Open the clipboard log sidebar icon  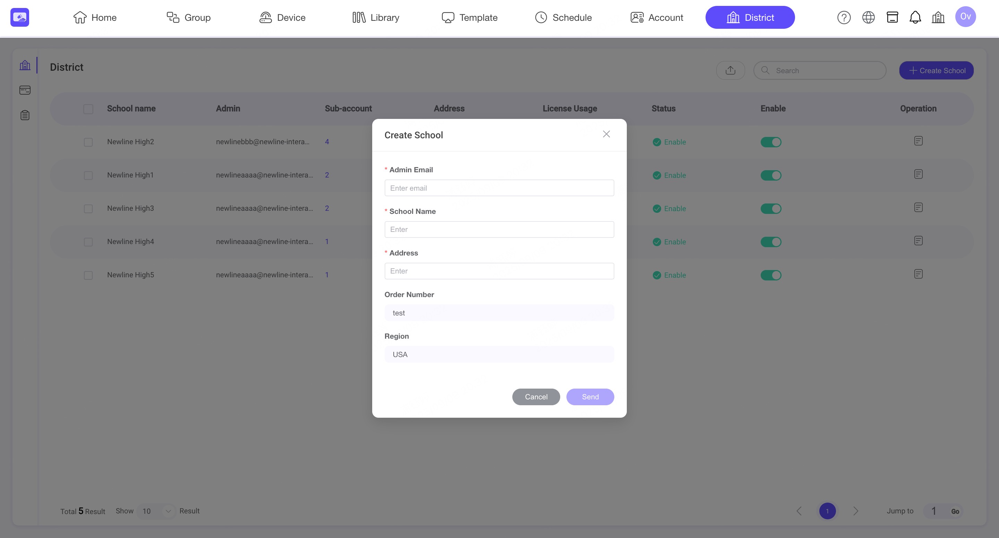pyautogui.click(x=25, y=115)
